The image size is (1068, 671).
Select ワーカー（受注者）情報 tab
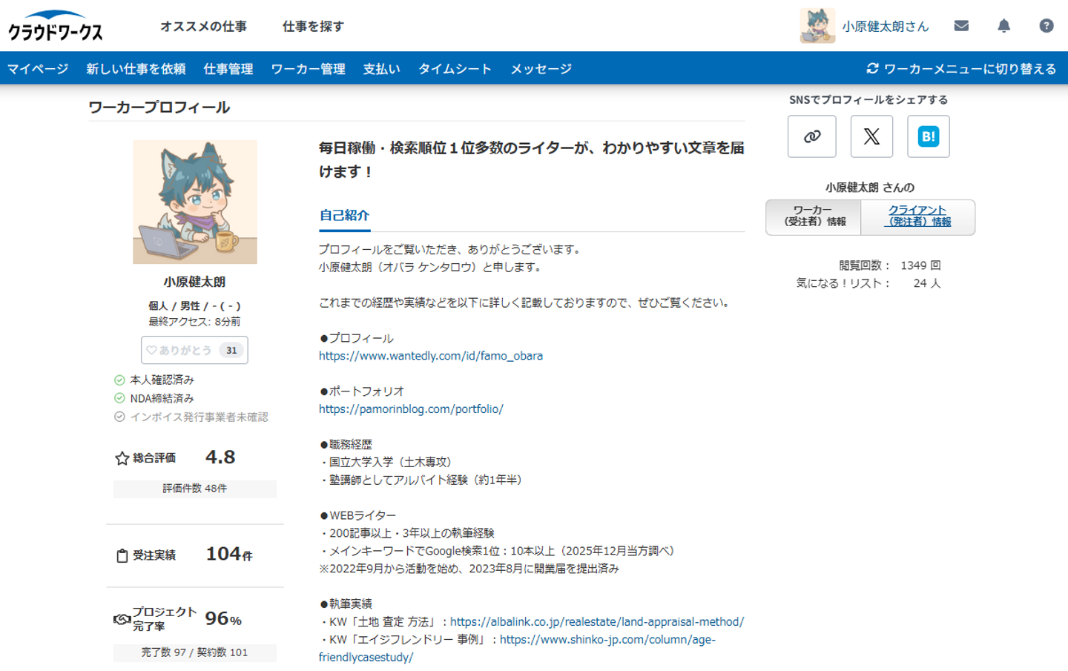(814, 216)
